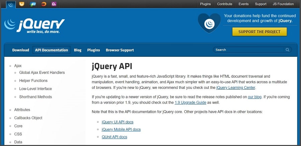Go to the Download page

(x=20, y=50)
